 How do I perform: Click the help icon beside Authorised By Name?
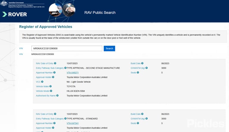(x=57, y=96)
